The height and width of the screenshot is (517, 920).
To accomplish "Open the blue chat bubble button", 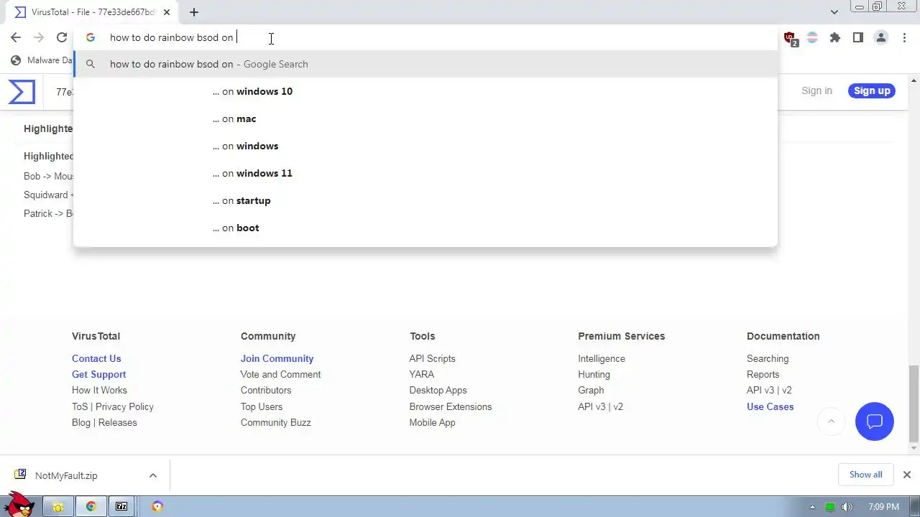I will point(875,421).
